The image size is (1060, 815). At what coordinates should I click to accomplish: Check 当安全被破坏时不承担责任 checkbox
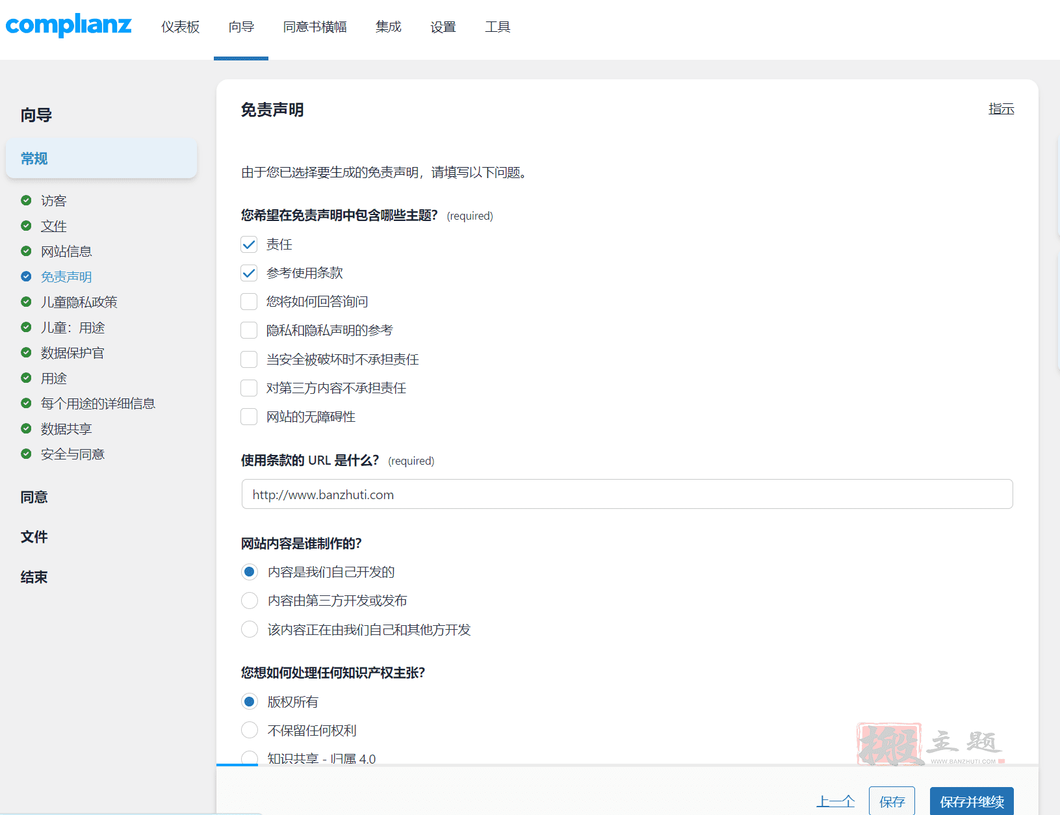point(249,359)
